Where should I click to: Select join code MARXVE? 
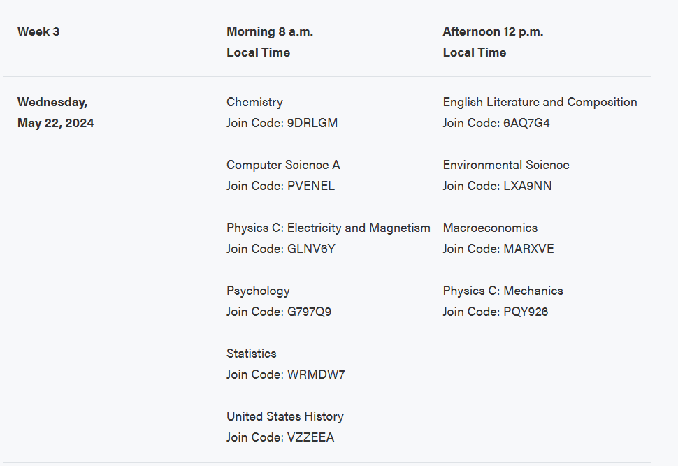[528, 249]
